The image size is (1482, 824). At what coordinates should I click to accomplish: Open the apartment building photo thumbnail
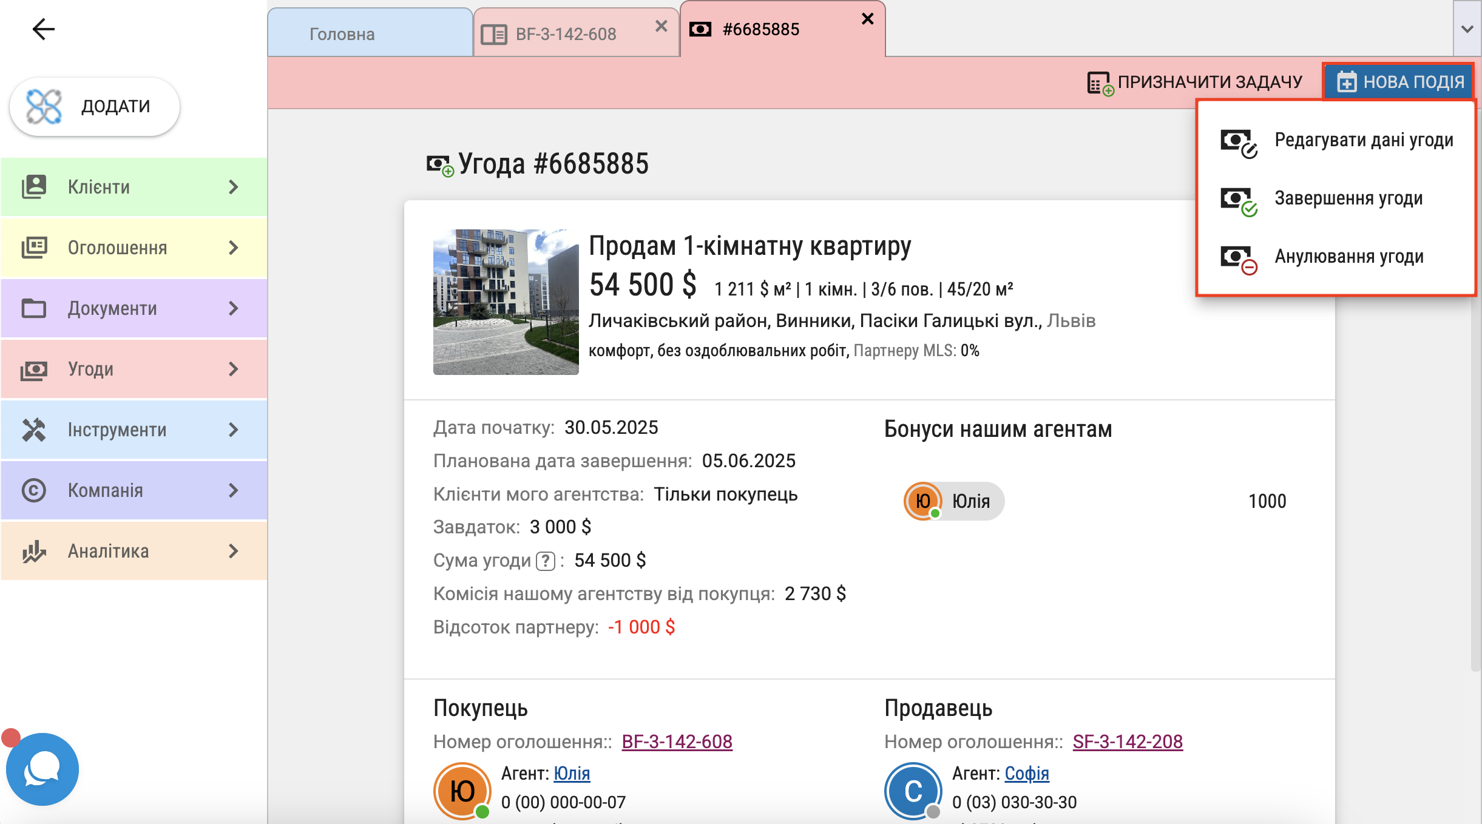(506, 302)
